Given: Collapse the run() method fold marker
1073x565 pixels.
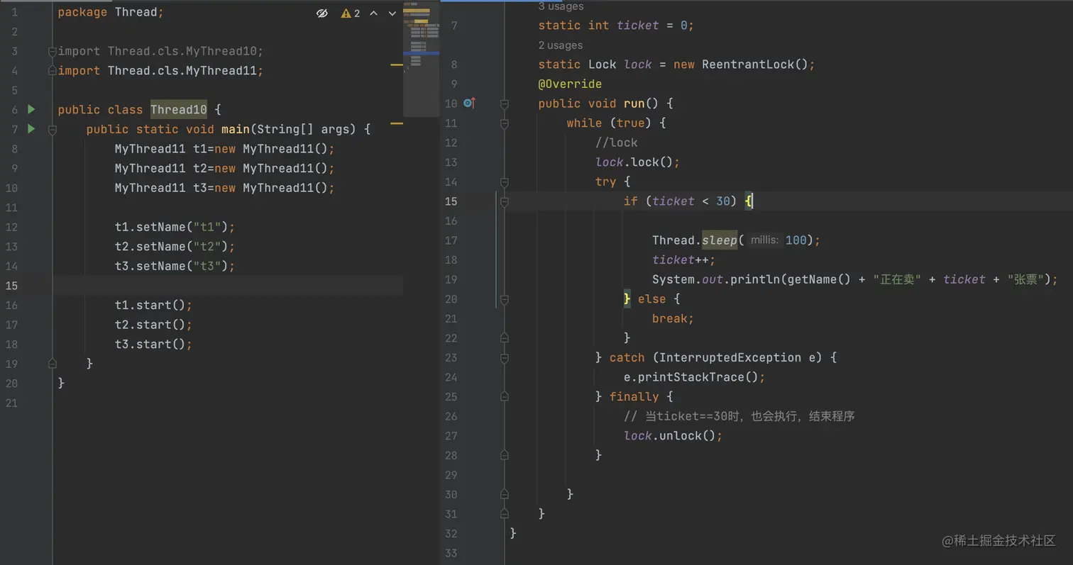Looking at the screenshot, I should click(x=504, y=104).
